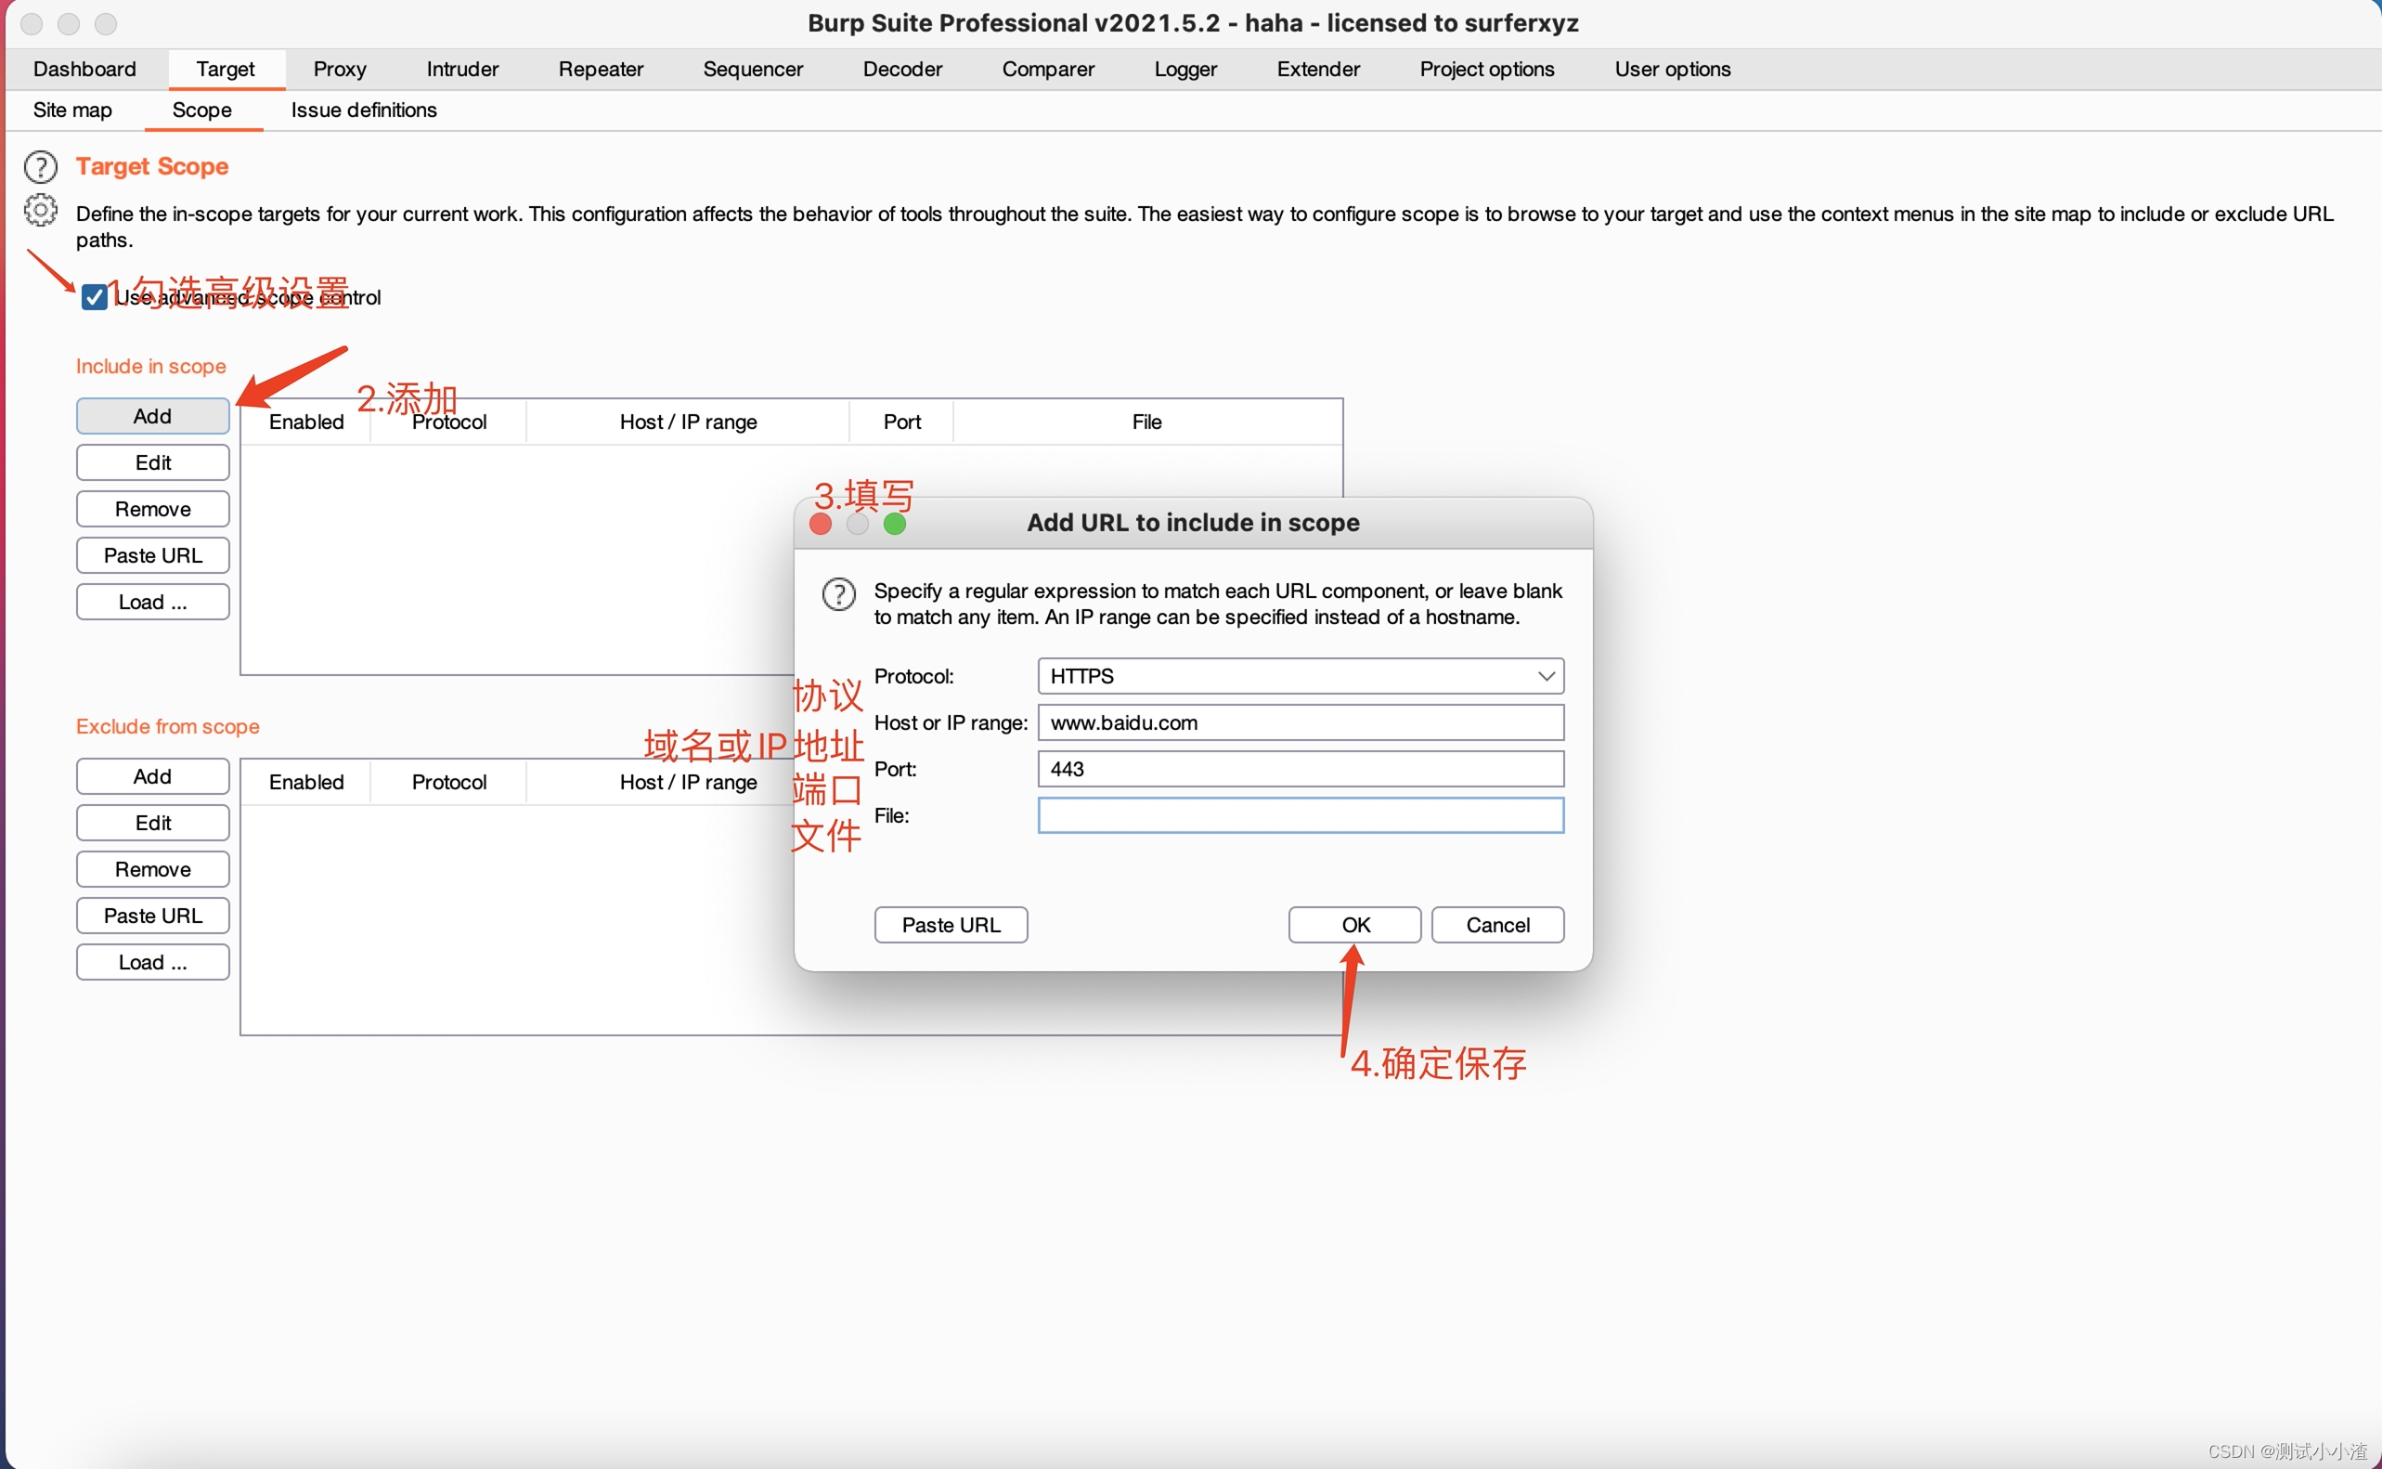Click Load under Exclude from scope
This screenshot has height=1469, width=2382.
tap(151, 961)
